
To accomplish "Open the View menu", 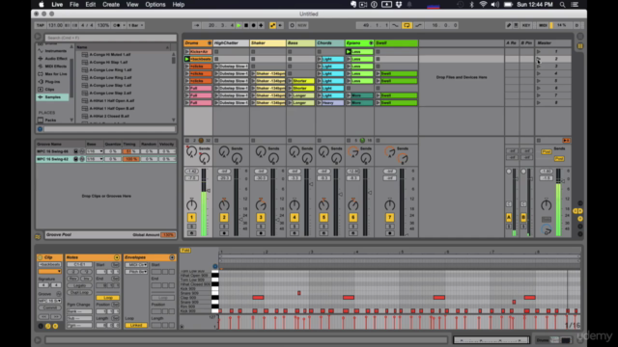I will [x=132, y=5].
